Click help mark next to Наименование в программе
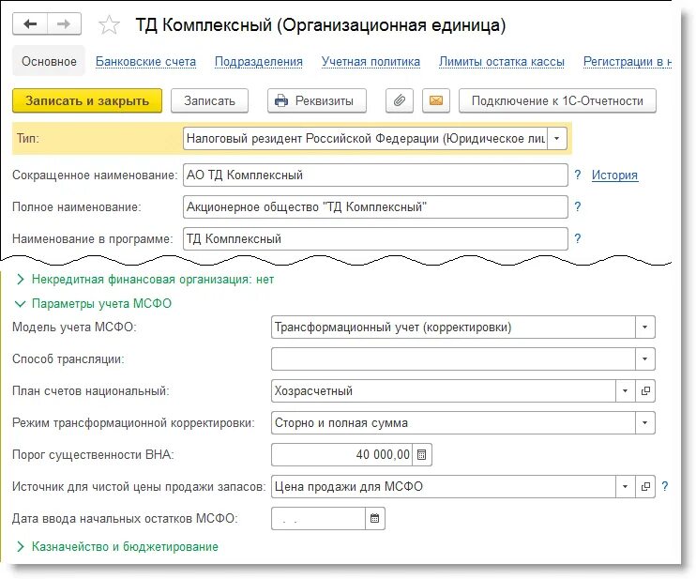The height and width of the screenshot is (579, 696). 578,238
